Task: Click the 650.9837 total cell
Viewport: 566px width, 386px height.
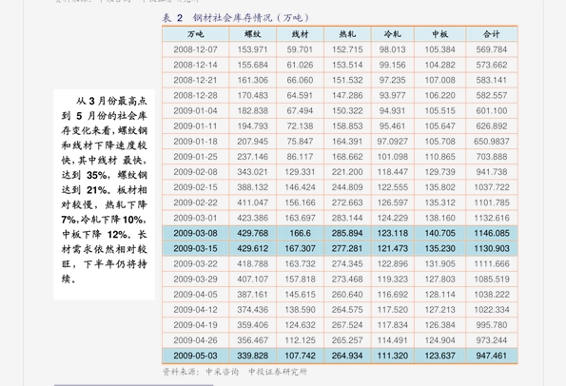Action: [492, 142]
